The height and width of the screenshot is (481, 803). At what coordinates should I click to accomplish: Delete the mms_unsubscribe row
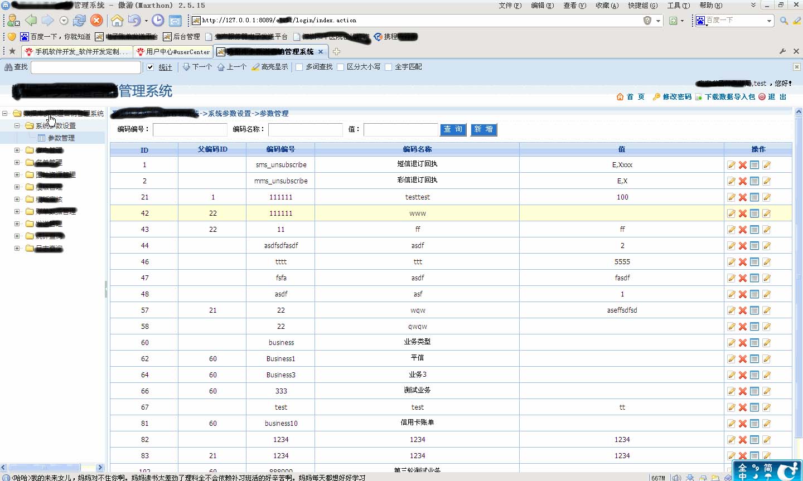[742, 181]
